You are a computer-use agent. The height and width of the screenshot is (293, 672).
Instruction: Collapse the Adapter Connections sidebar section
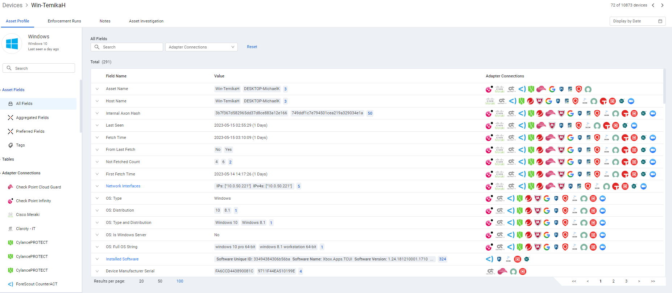tap(21, 173)
